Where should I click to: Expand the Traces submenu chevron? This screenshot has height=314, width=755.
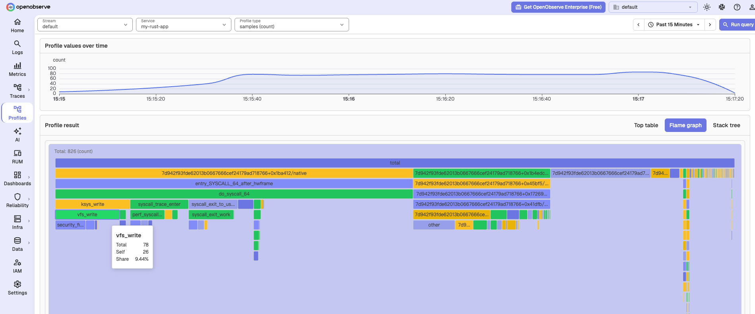coord(29,90)
